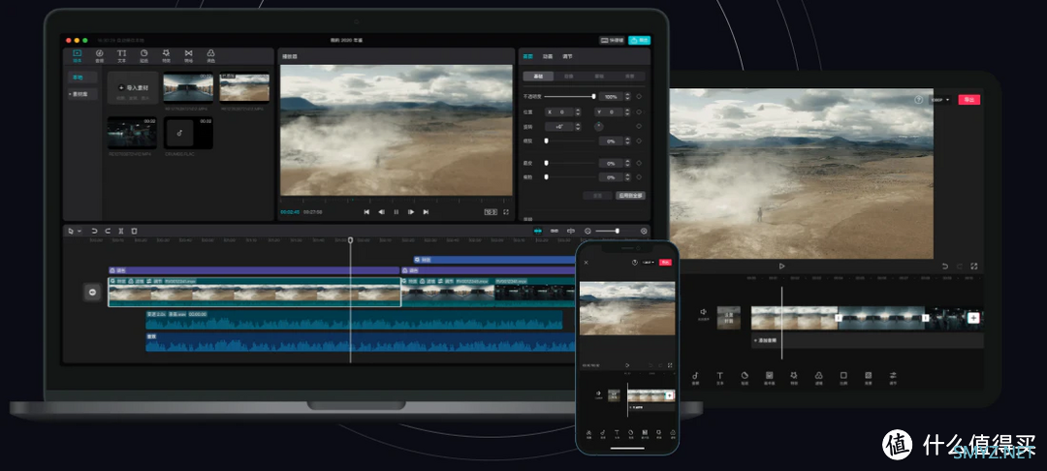
Task: Click the undo arrow in laptop timeline toolbar
Action: (x=94, y=231)
